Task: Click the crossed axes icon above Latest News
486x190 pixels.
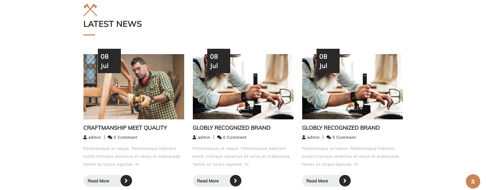Action: [x=90, y=10]
